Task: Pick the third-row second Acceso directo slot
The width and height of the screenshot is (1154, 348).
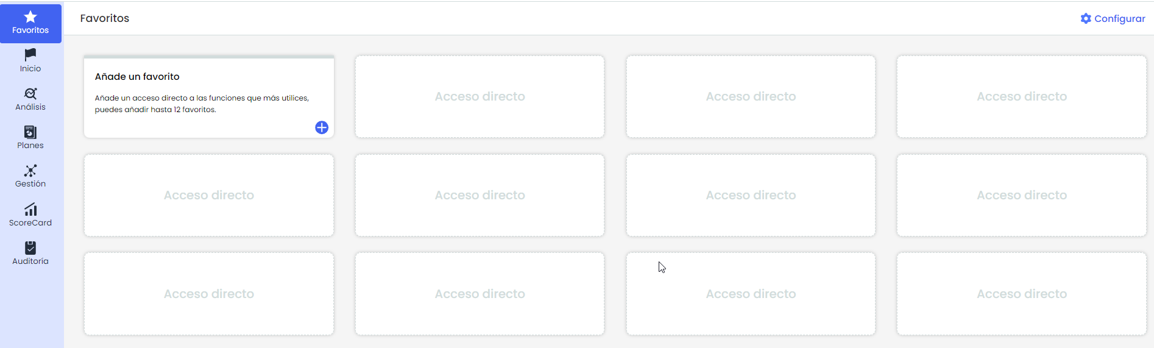Action: (480, 294)
